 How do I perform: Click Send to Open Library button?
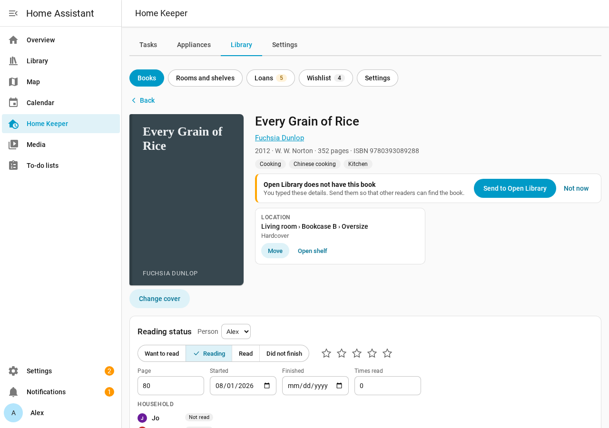(515, 188)
